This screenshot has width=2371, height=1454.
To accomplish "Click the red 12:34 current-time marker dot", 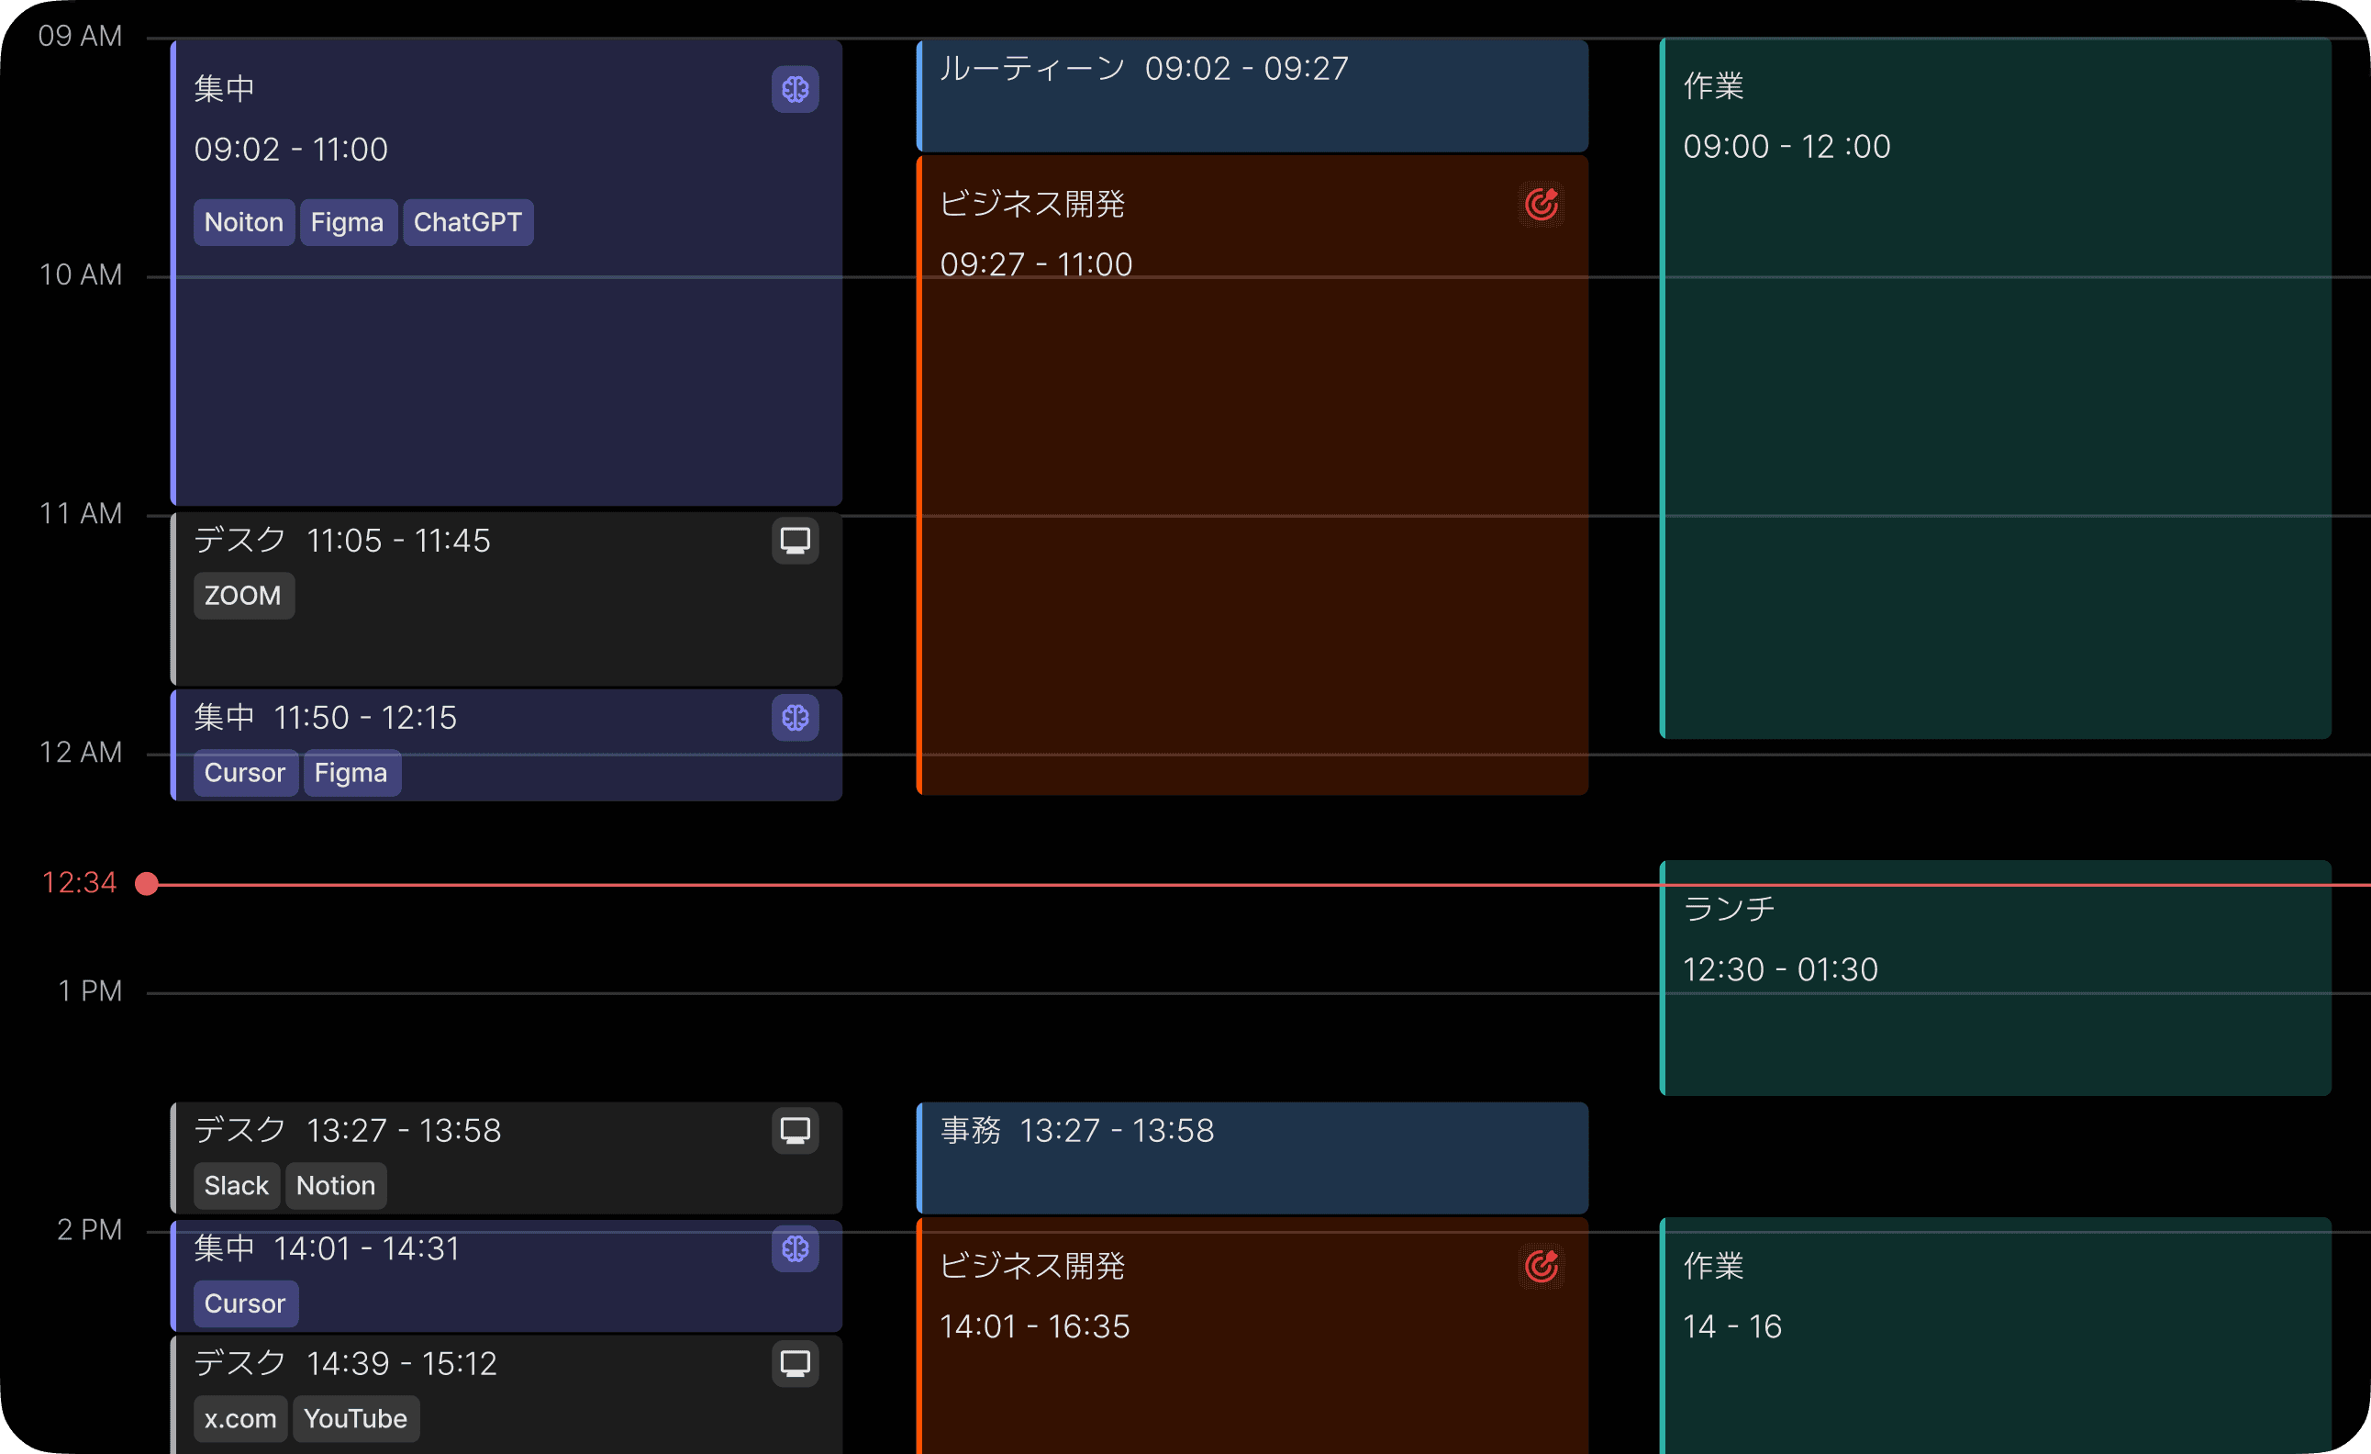I will (146, 884).
